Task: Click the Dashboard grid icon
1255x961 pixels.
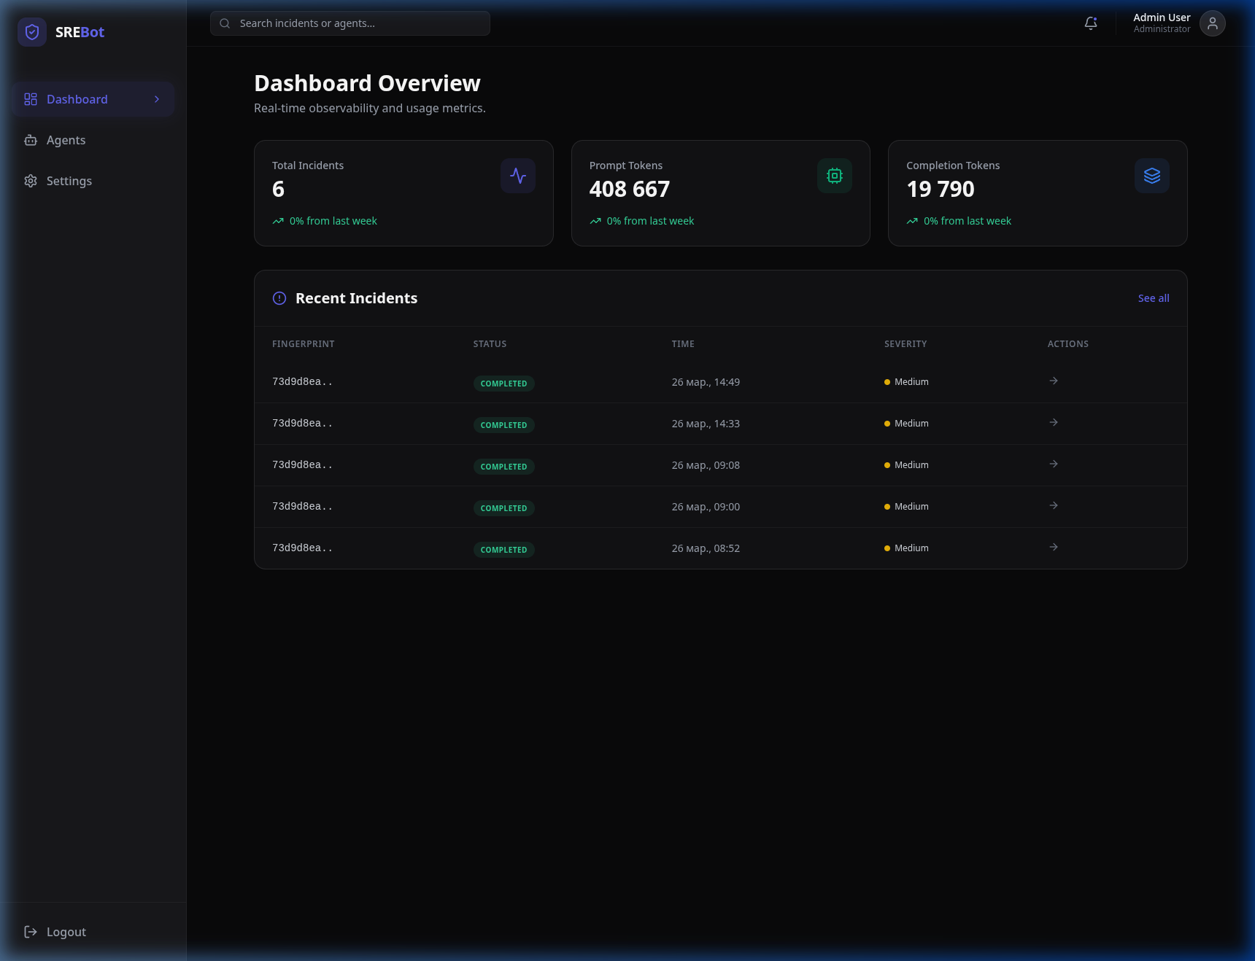Action: pos(31,99)
